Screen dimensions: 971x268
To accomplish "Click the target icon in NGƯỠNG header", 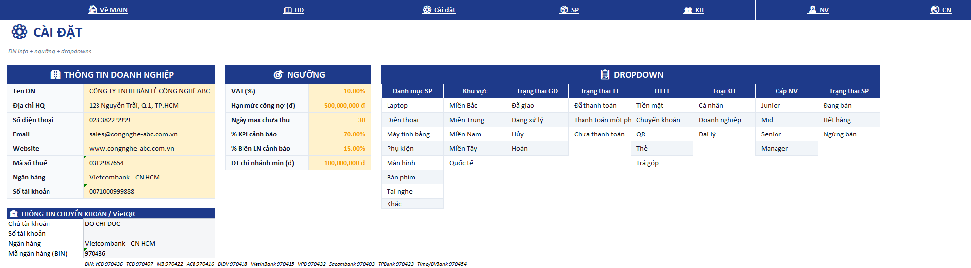I will coord(278,75).
